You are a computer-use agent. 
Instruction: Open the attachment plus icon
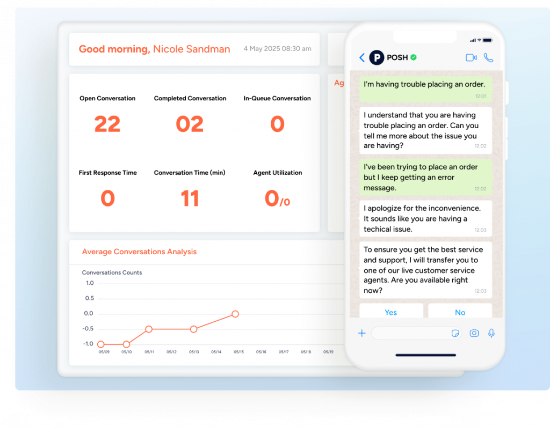361,333
